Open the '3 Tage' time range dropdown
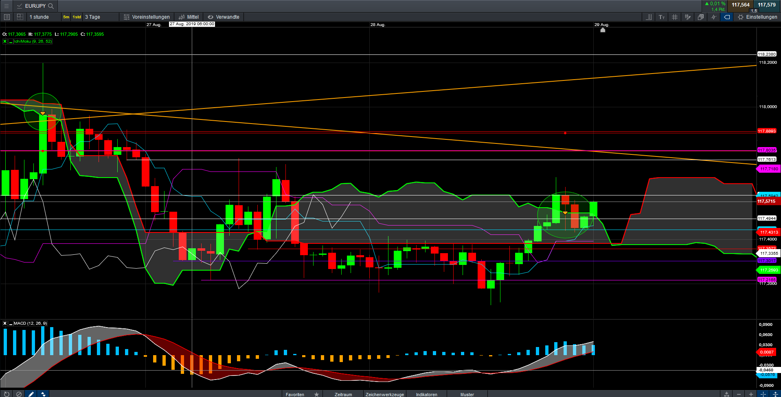 (x=92, y=17)
